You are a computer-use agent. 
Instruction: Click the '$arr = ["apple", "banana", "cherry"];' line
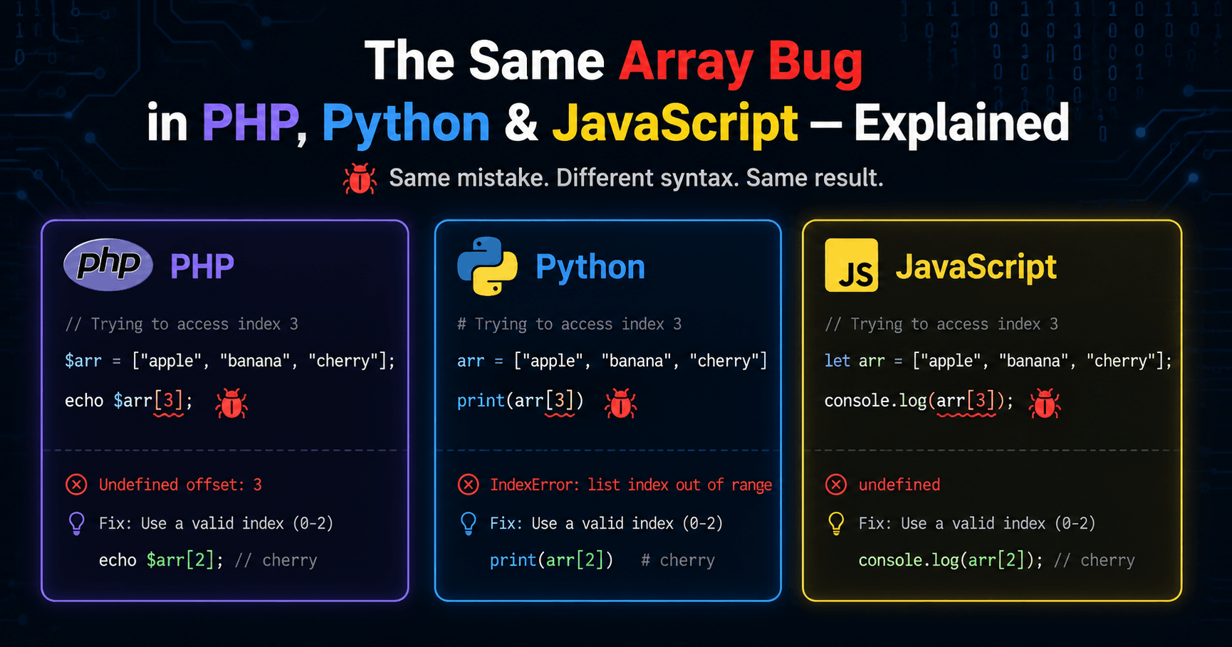[230, 361]
